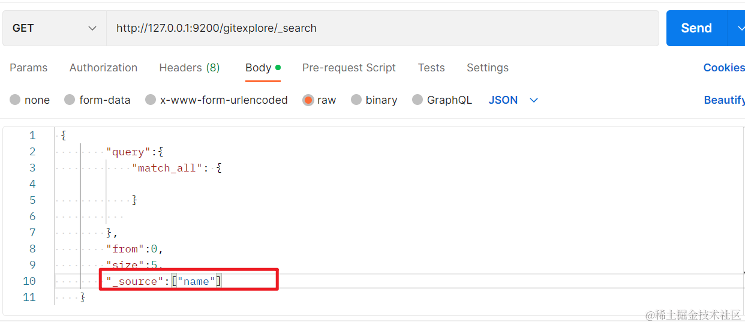This screenshot has width=745, height=325.
Task: Click line number 6 in the gutter
Action: 32,216
